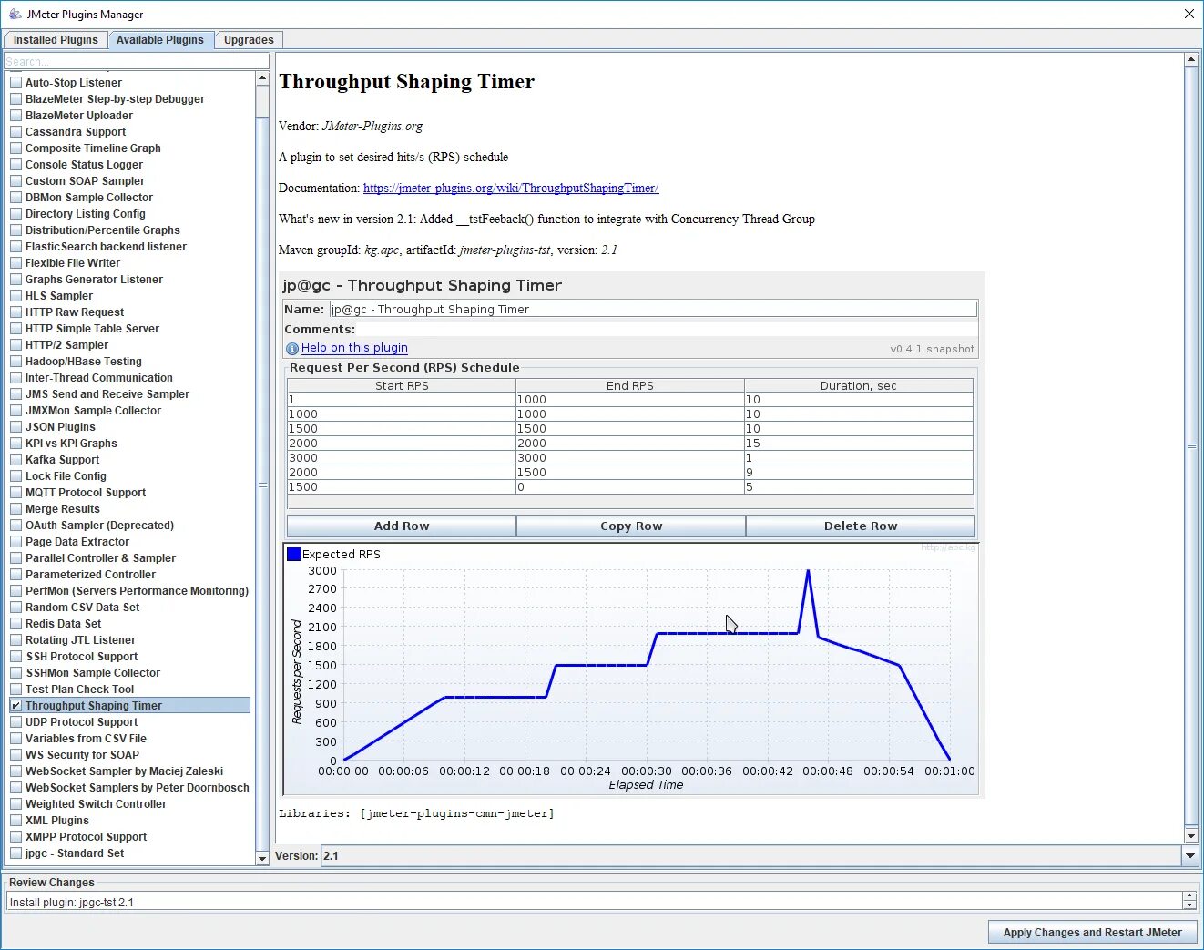The width and height of the screenshot is (1204, 950).
Task: Close the JMeter Plugins Manager window
Action: 1189,14
